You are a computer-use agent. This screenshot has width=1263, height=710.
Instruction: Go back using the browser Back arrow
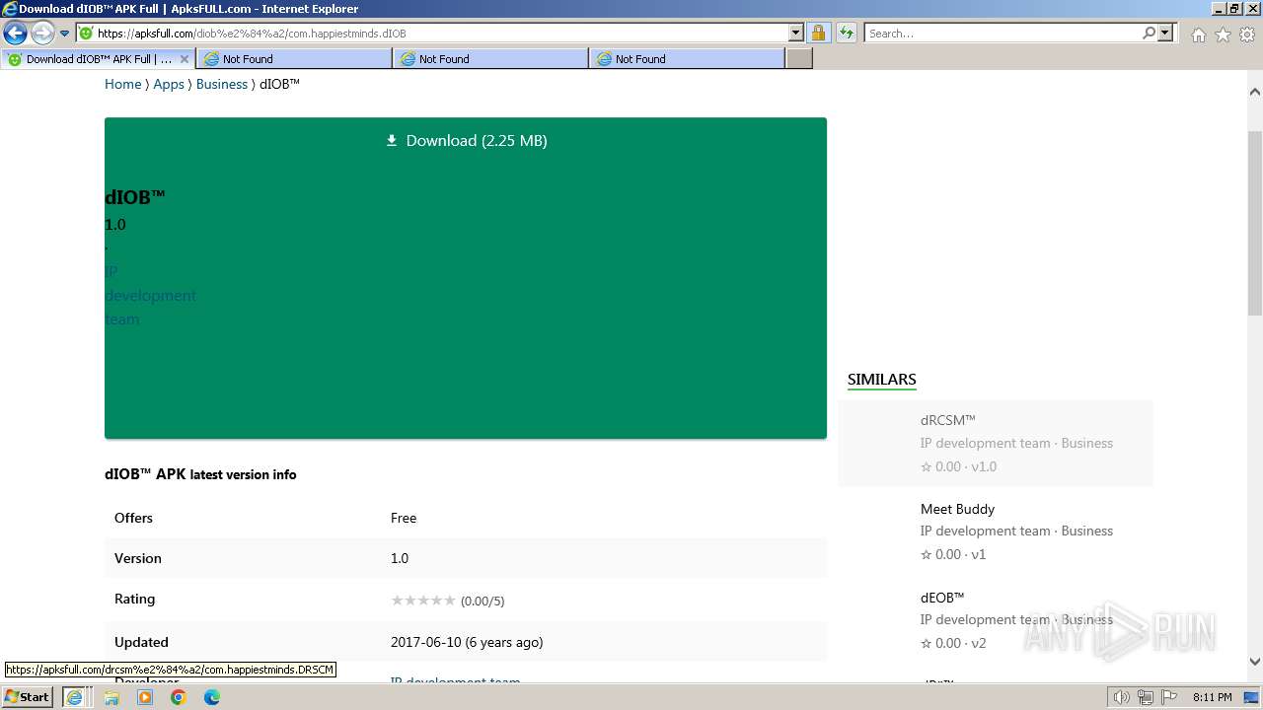tap(16, 34)
